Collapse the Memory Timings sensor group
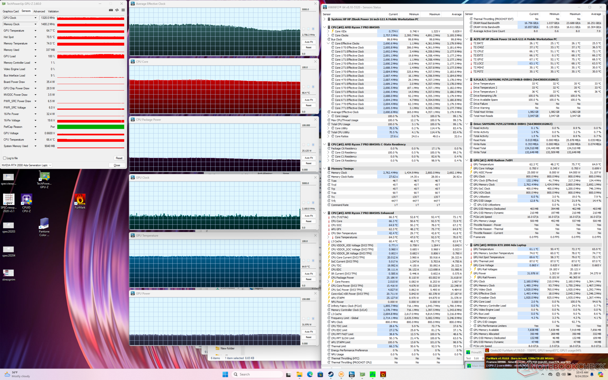 324,168
